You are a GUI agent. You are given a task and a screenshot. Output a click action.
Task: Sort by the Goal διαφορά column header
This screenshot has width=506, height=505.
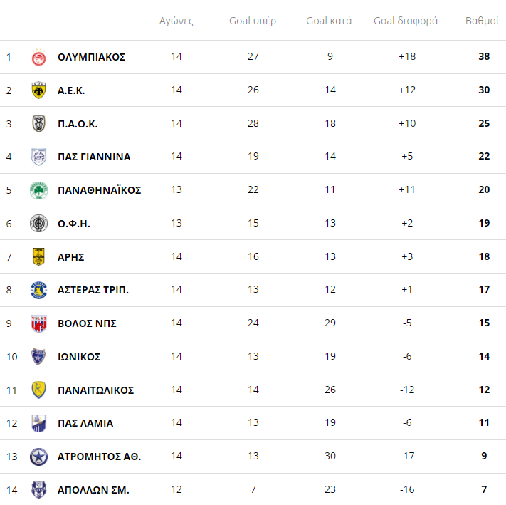(x=406, y=21)
